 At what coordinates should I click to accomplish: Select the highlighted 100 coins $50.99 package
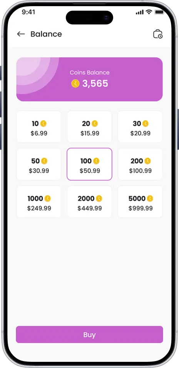[x=89, y=164]
